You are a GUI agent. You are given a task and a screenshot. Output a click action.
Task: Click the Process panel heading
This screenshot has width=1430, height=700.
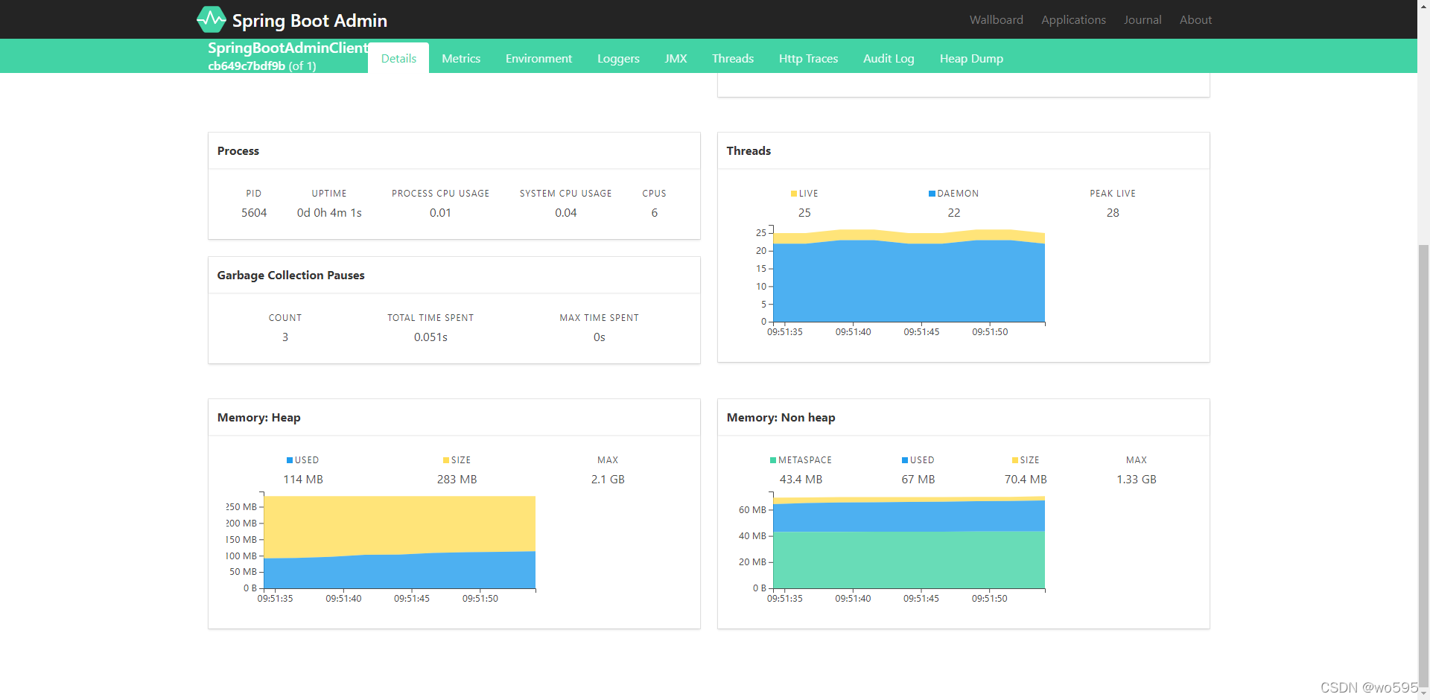pyautogui.click(x=238, y=151)
